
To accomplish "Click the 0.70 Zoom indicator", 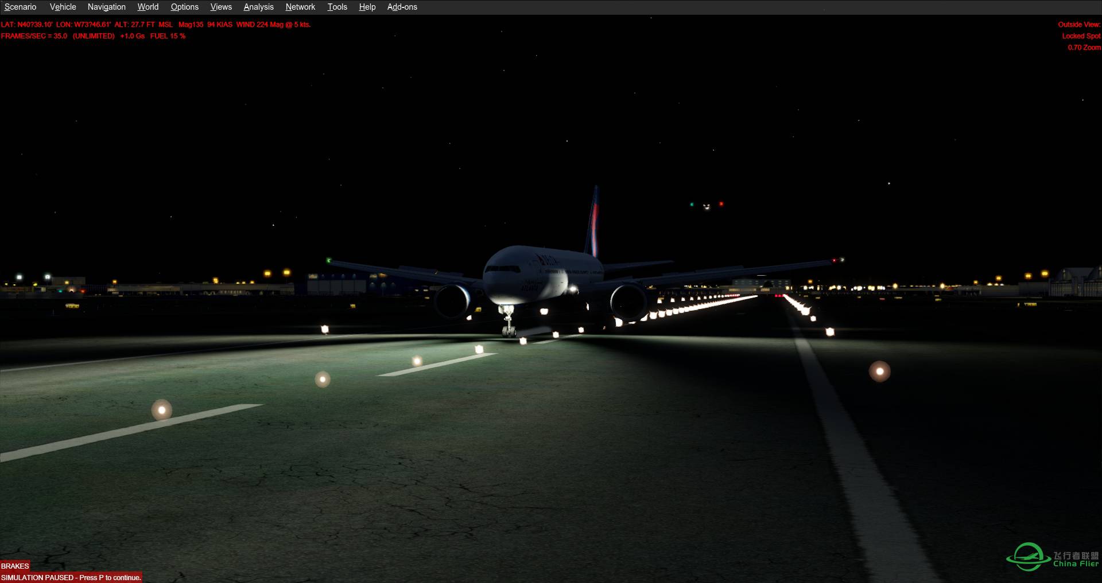I will tap(1084, 47).
